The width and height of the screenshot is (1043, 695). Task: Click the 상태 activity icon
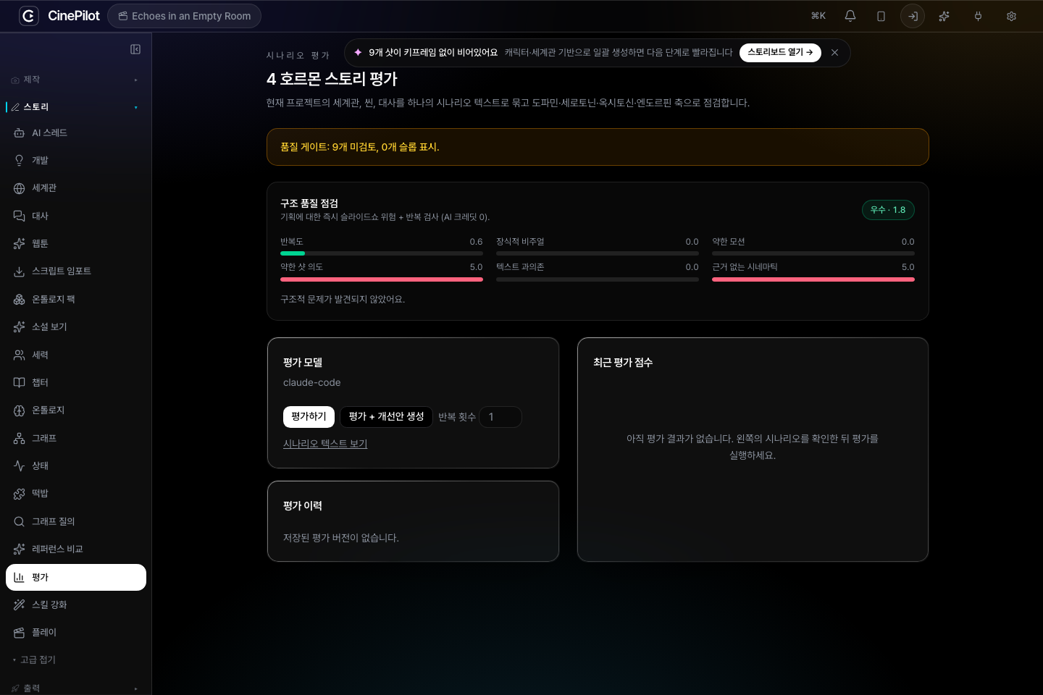point(20,466)
